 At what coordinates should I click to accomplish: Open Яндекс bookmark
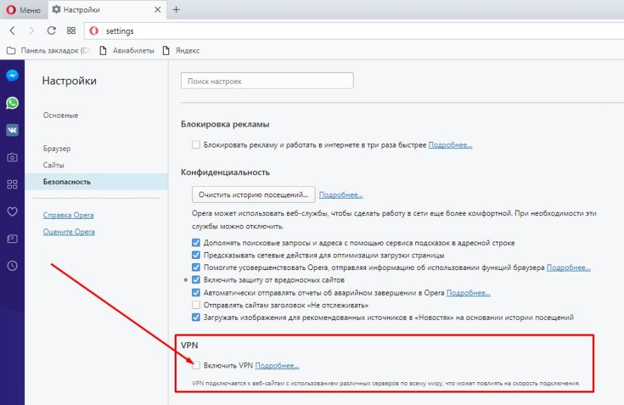click(x=181, y=51)
